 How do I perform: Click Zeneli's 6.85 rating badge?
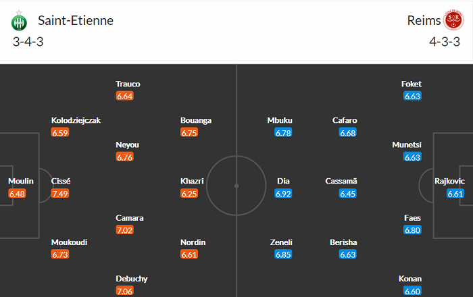[283, 254]
